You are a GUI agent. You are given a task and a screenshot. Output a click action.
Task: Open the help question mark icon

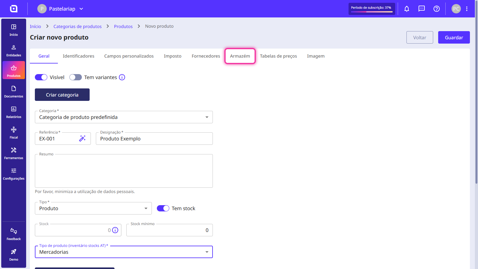pyautogui.click(x=437, y=9)
